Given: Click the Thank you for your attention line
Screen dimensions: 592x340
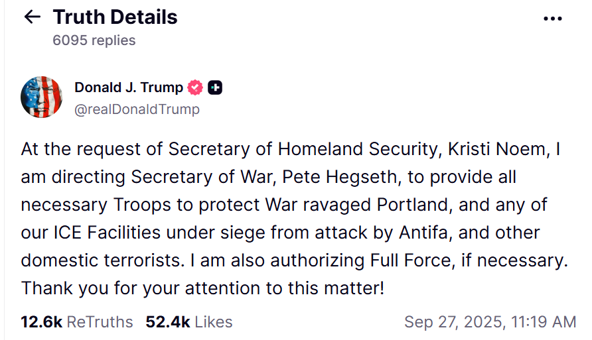Looking at the screenshot, I should click(x=202, y=288).
